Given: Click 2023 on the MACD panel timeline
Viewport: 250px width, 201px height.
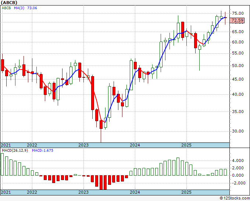Looking at the screenshot, I should [83, 192].
